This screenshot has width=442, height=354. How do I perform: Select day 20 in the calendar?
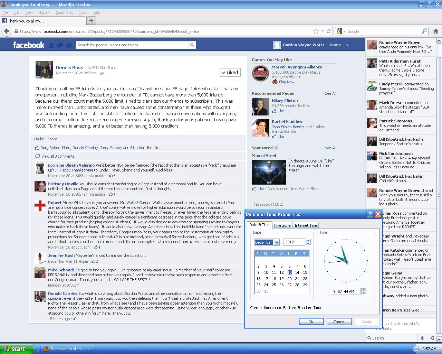[x=289, y=279]
